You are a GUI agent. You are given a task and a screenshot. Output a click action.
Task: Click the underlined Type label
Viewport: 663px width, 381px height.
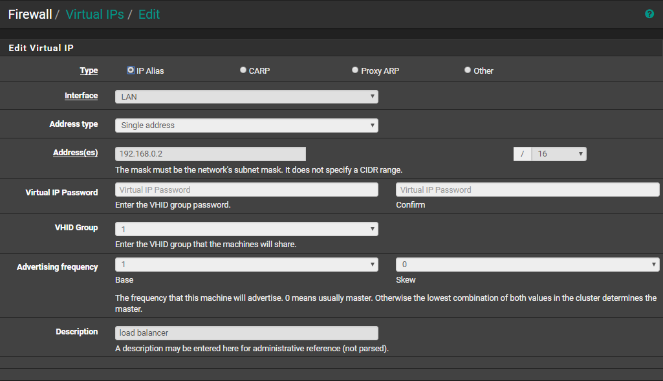tap(89, 71)
